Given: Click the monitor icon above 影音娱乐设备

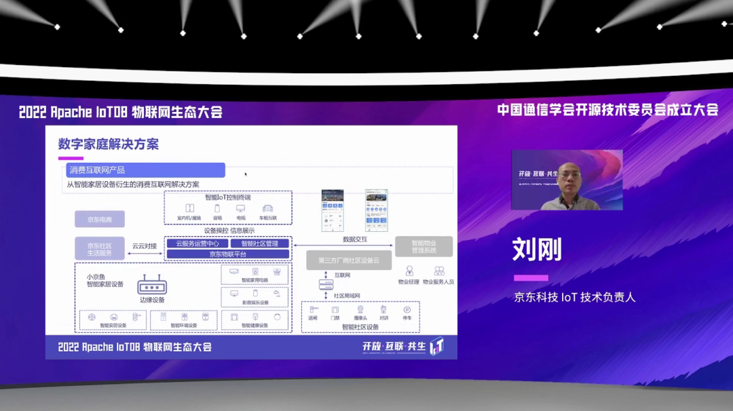Looking at the screenshot, I should [x=234, y=293].
